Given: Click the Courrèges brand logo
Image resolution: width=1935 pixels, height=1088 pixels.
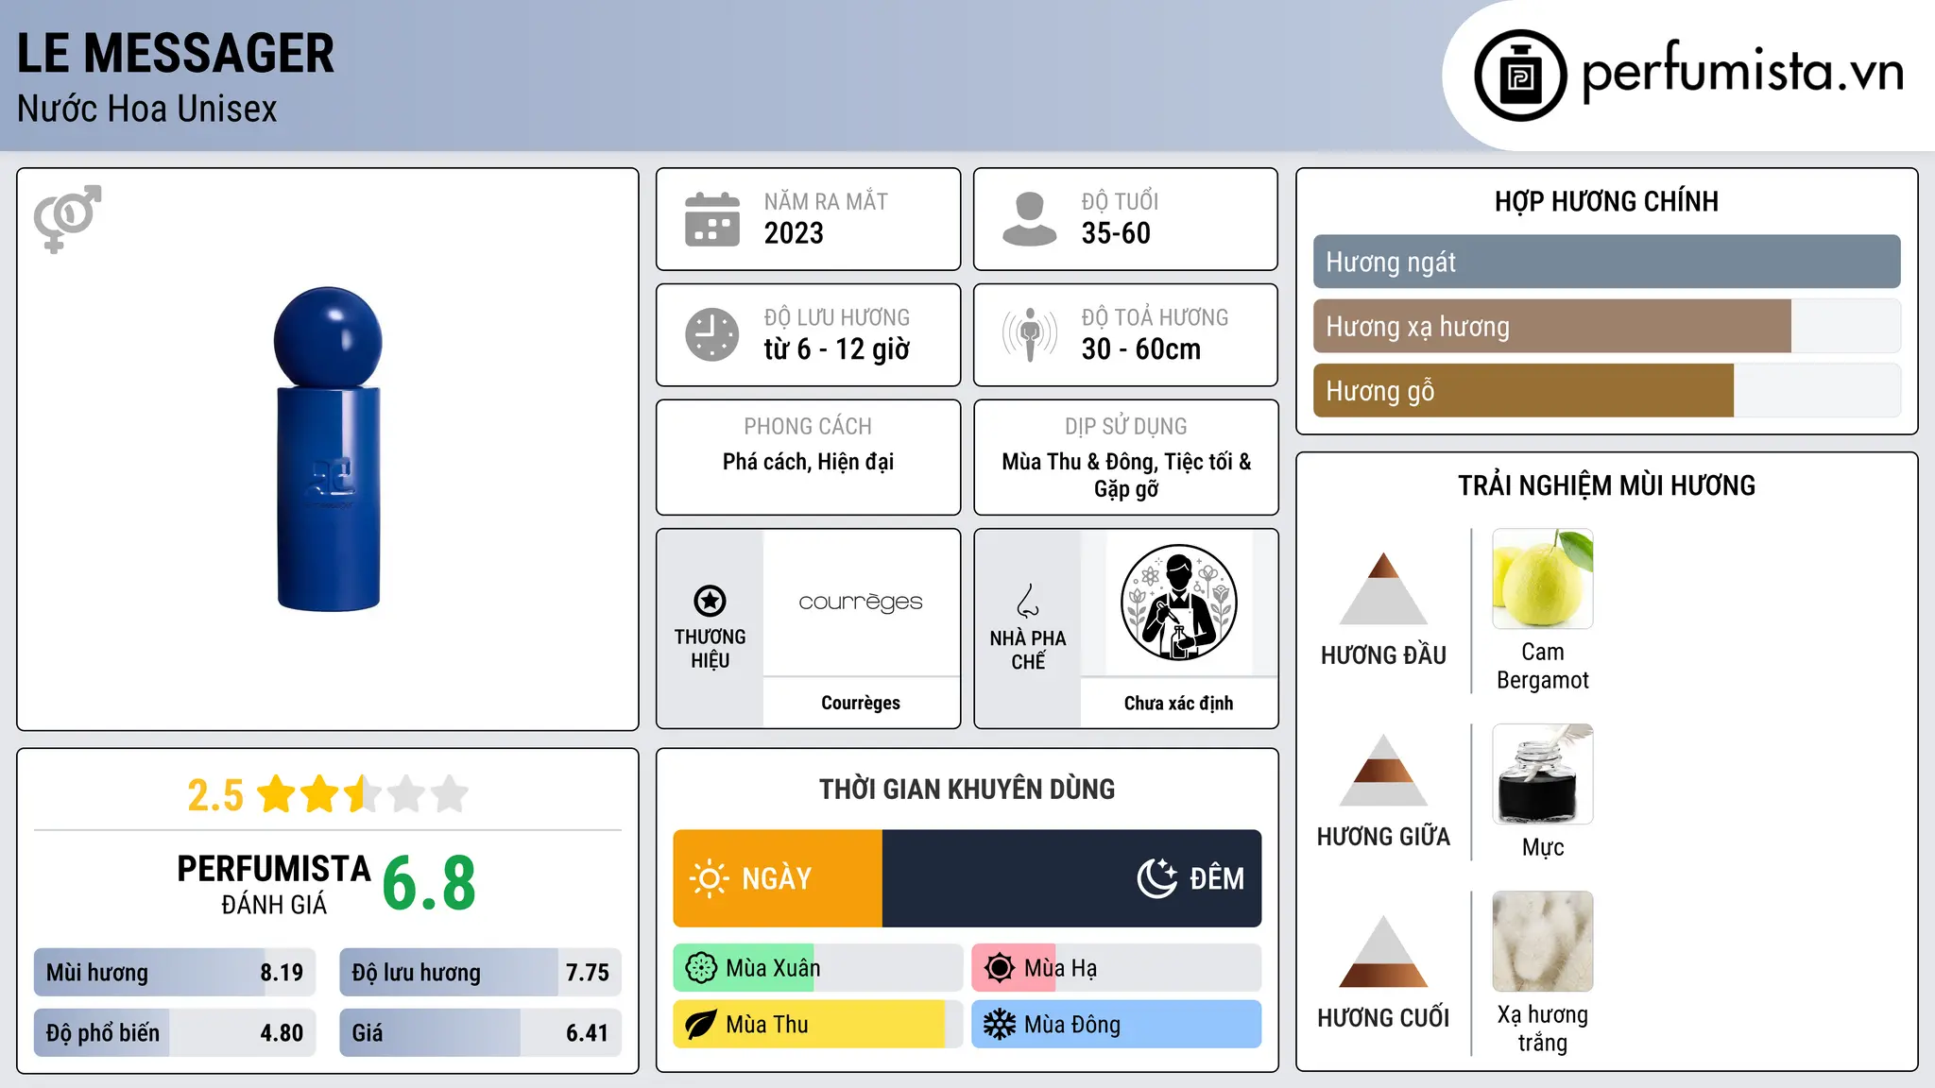Looking at the screenshot, I should coord(861,603).
